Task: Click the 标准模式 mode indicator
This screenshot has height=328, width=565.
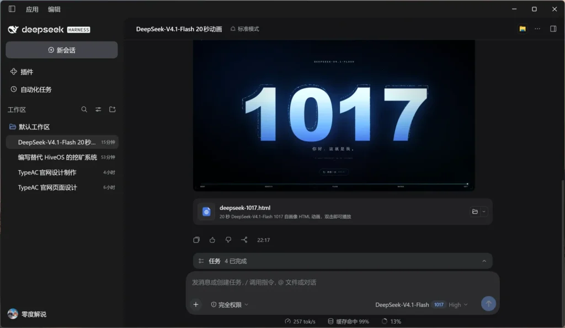Action: [x=244, y=29]
